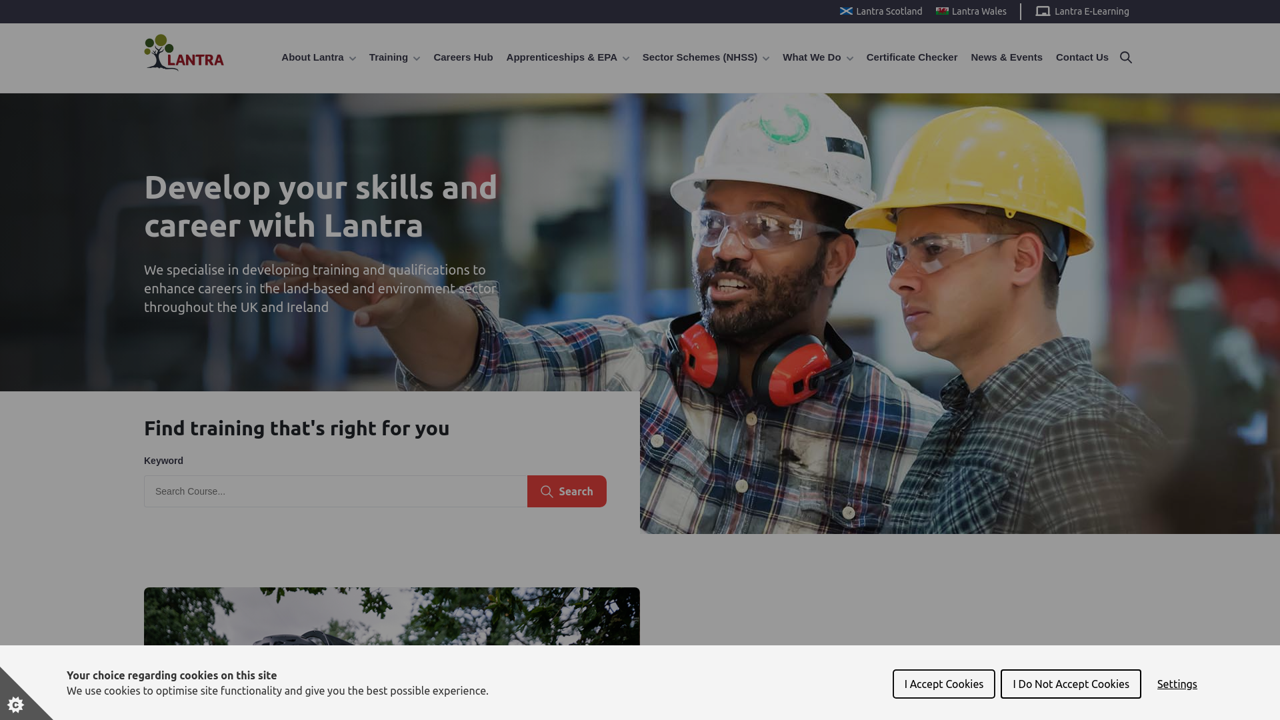1280x720 pixels.
Task: Open the About Lantra menu
Action: click(x=313, y=57)
